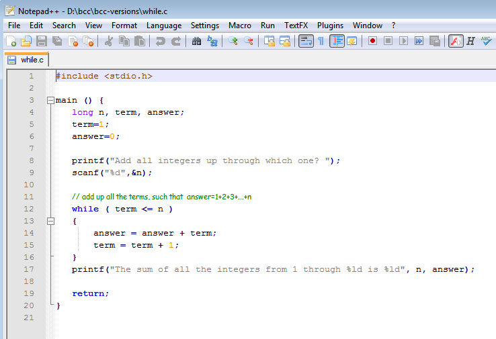The width and height of the screenshot is (496, 339).
Task: Toggle the indent guide button
Action: (x=337, y=41)
